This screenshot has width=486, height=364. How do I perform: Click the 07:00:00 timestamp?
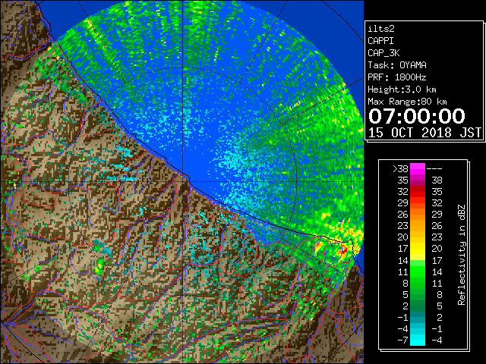417,116
